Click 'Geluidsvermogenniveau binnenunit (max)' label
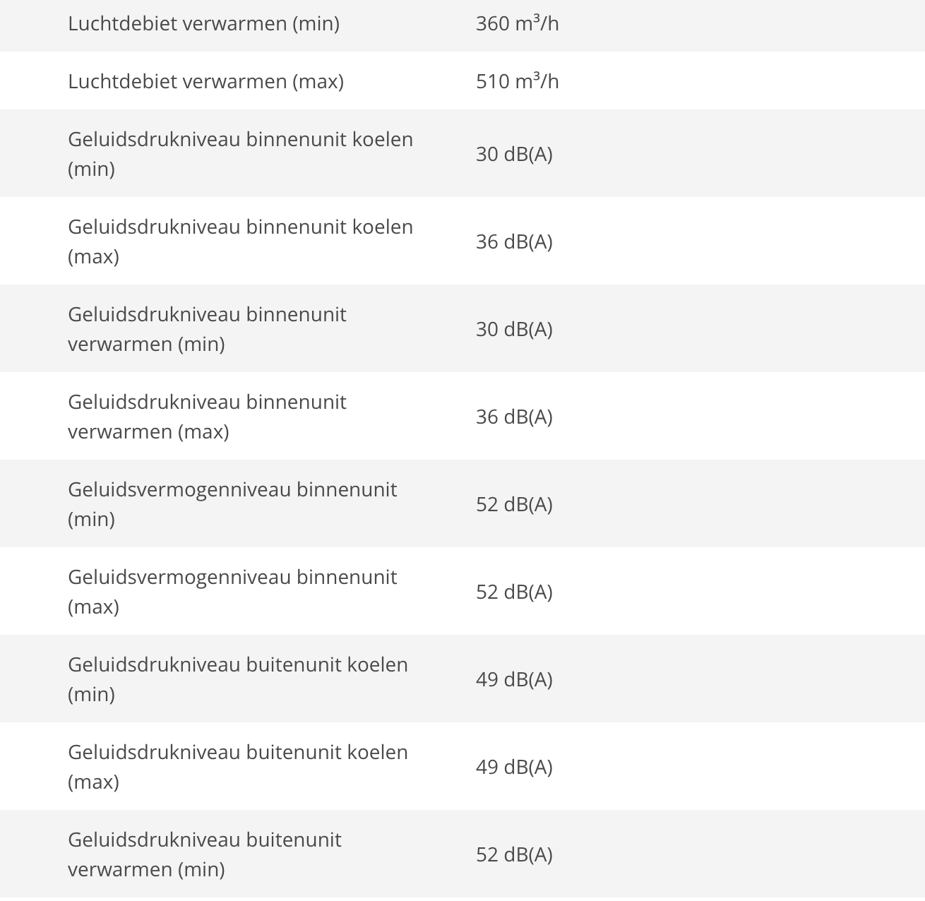This screenshot has width=925, height=901. (232, 592)
